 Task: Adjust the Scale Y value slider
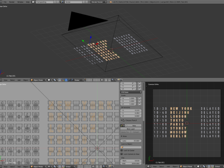click(x=128, y=101)
